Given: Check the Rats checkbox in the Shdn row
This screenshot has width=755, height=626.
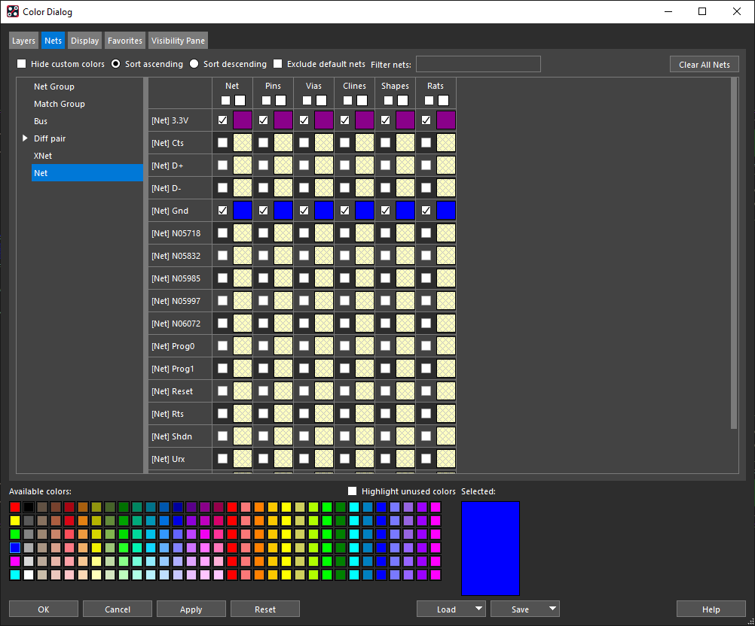Looking at the screenshot, I should tap(426, 436).
